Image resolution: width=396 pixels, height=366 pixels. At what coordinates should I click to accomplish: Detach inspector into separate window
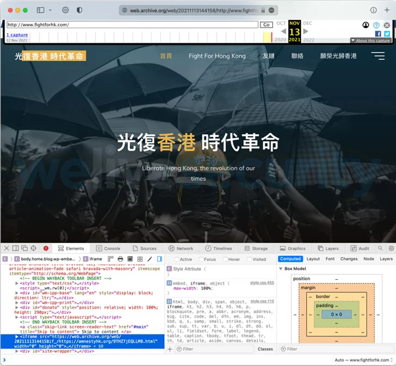coord(24,248)
